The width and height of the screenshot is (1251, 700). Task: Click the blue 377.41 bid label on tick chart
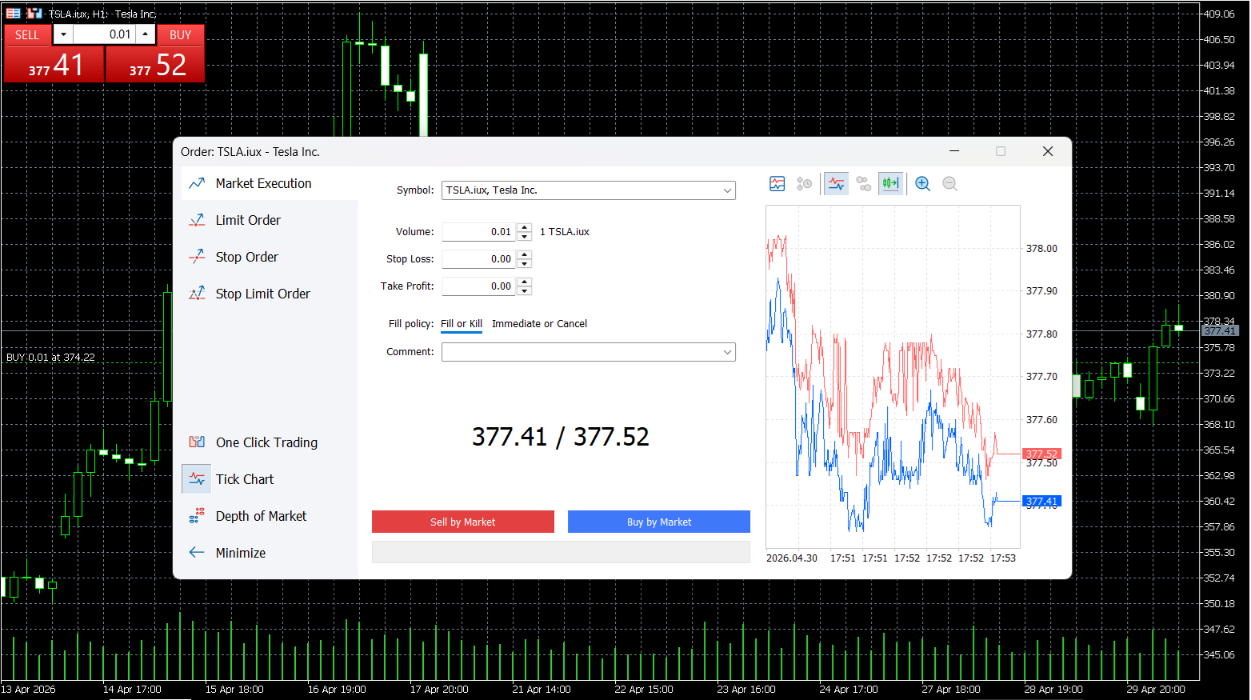coord(1041,502)
